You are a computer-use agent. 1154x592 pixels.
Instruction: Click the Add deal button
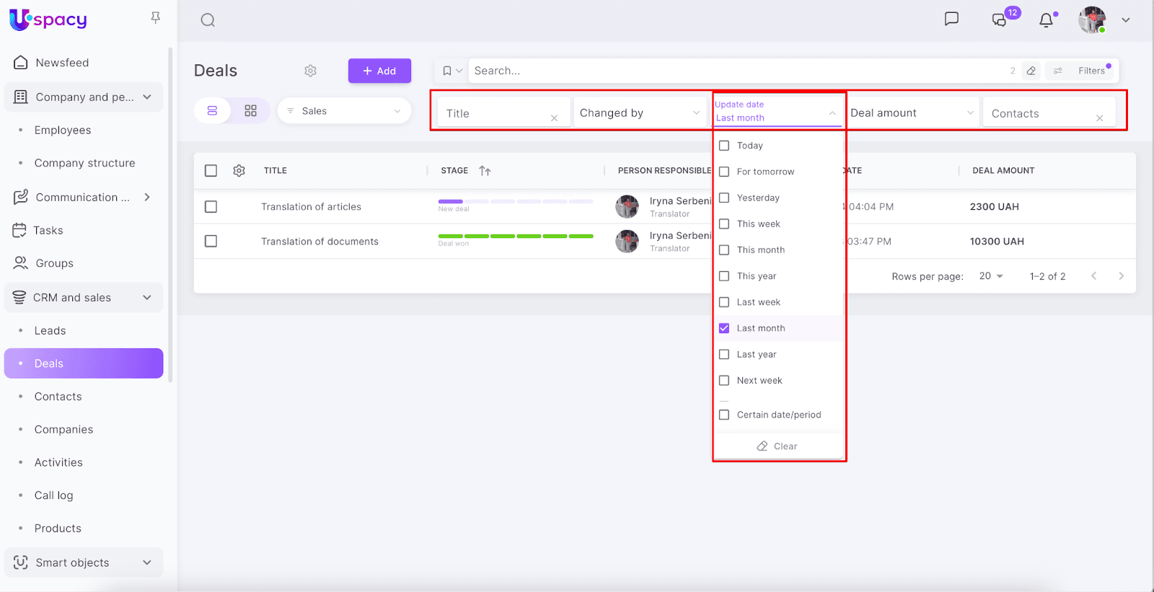tap(379, 71)
